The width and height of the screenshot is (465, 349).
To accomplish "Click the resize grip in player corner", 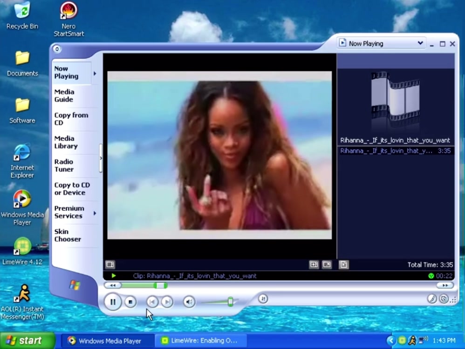I will (x=453, y=301).
